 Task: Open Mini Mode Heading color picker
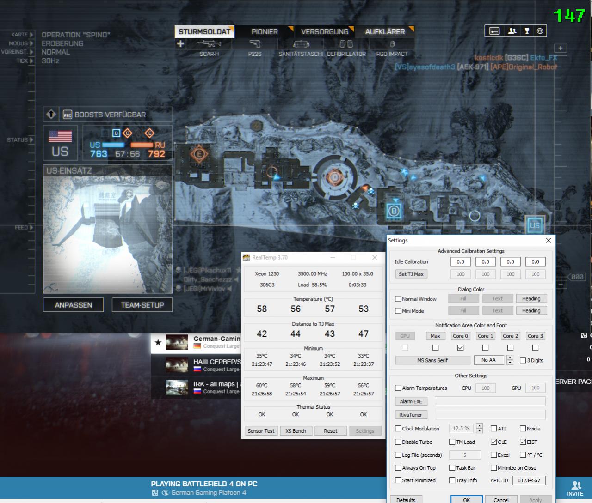[531, 311]
